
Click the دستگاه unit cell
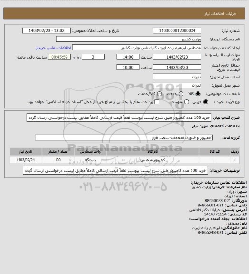(90, 160)
